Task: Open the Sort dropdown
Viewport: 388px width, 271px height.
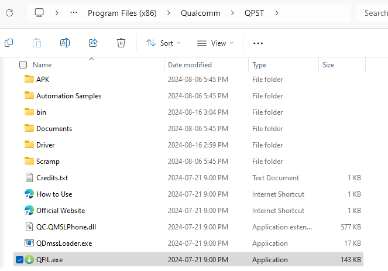Action: 163,43
